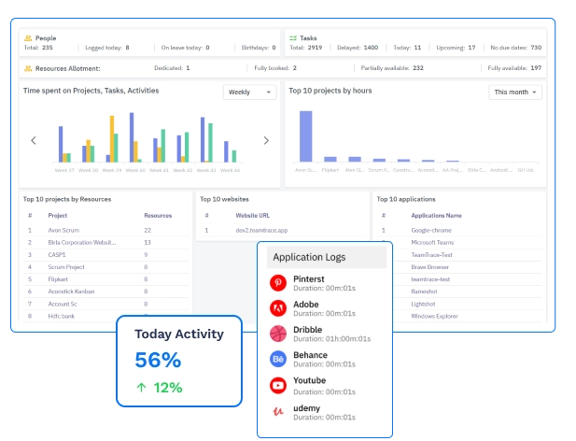Viewport: 576px width, 441px height.
Task: Click the Dribbble basketball icon
Action: pyautogui.click(x=277, y=334)
